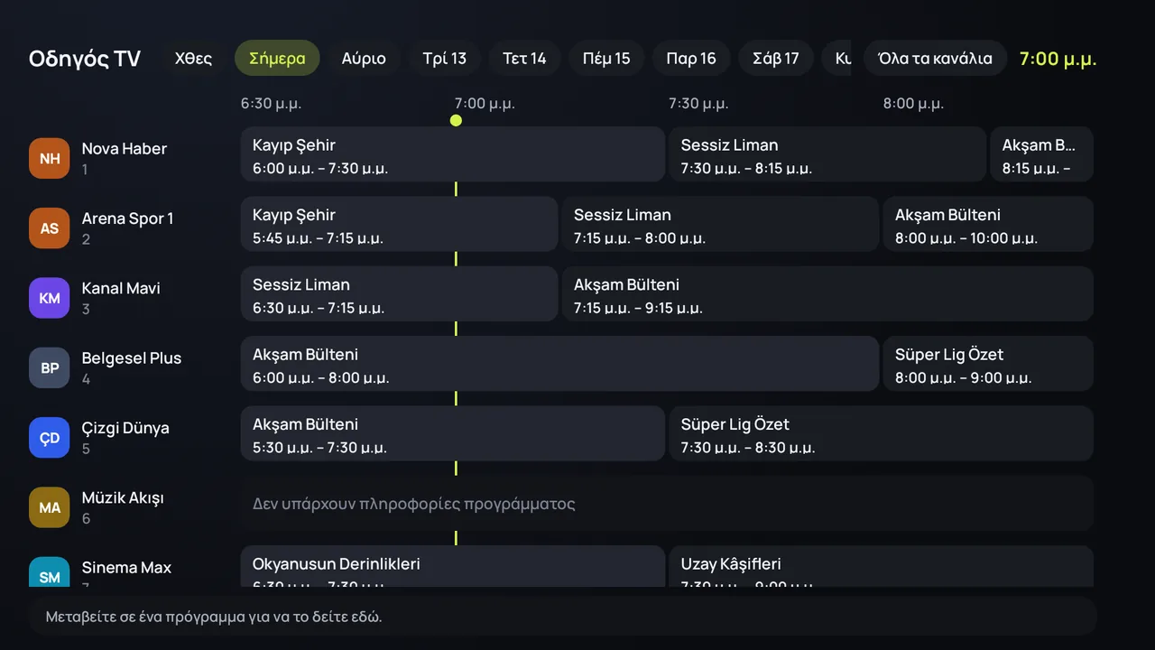Select the Σήμερα day tab
The height and width of the screenshot is (650, 1155).
click(x=277, y=59)
